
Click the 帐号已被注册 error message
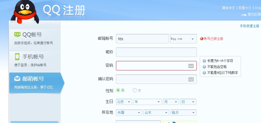(x=213, y=39)
